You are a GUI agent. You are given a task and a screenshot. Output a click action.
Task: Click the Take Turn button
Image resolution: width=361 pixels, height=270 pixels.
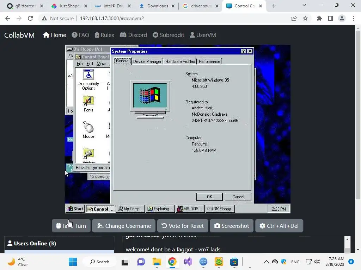(x=71, y=226)
